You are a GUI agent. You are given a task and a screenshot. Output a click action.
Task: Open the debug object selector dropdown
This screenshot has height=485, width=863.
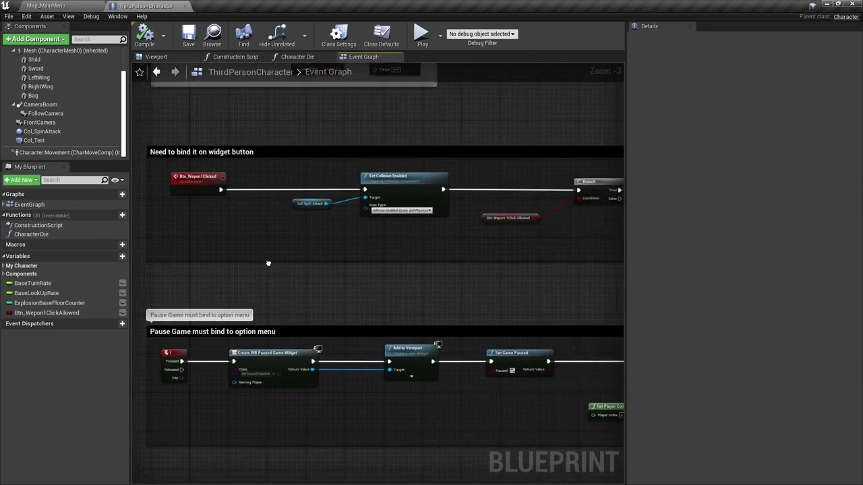(482, 34)
